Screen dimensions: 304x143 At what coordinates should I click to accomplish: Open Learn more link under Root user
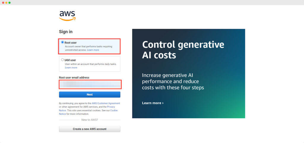coord(93,50)
